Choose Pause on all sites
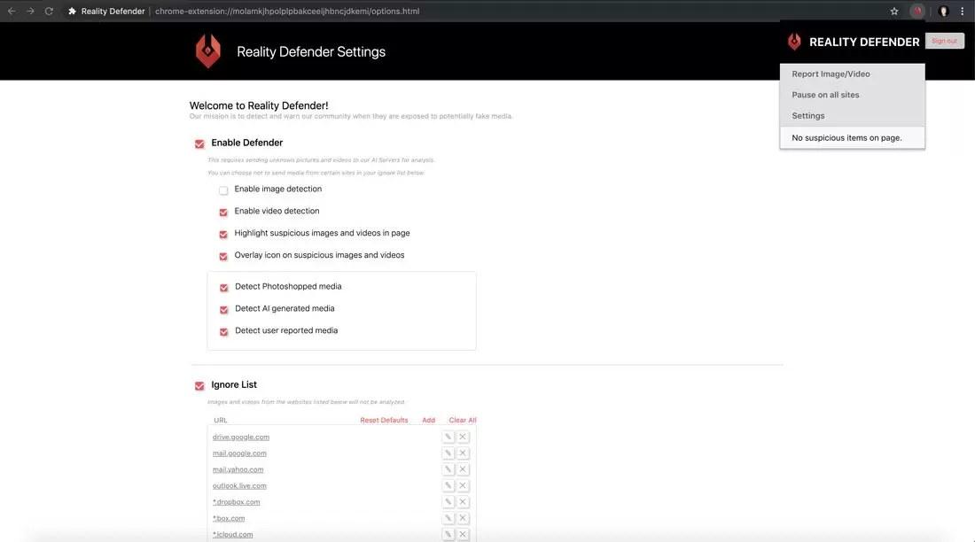Viewport: 975px width, 542px height. 825,95
